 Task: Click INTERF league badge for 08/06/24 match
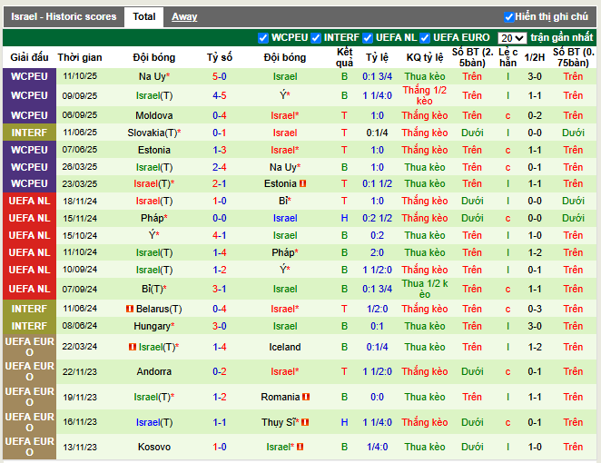point(30,327)
